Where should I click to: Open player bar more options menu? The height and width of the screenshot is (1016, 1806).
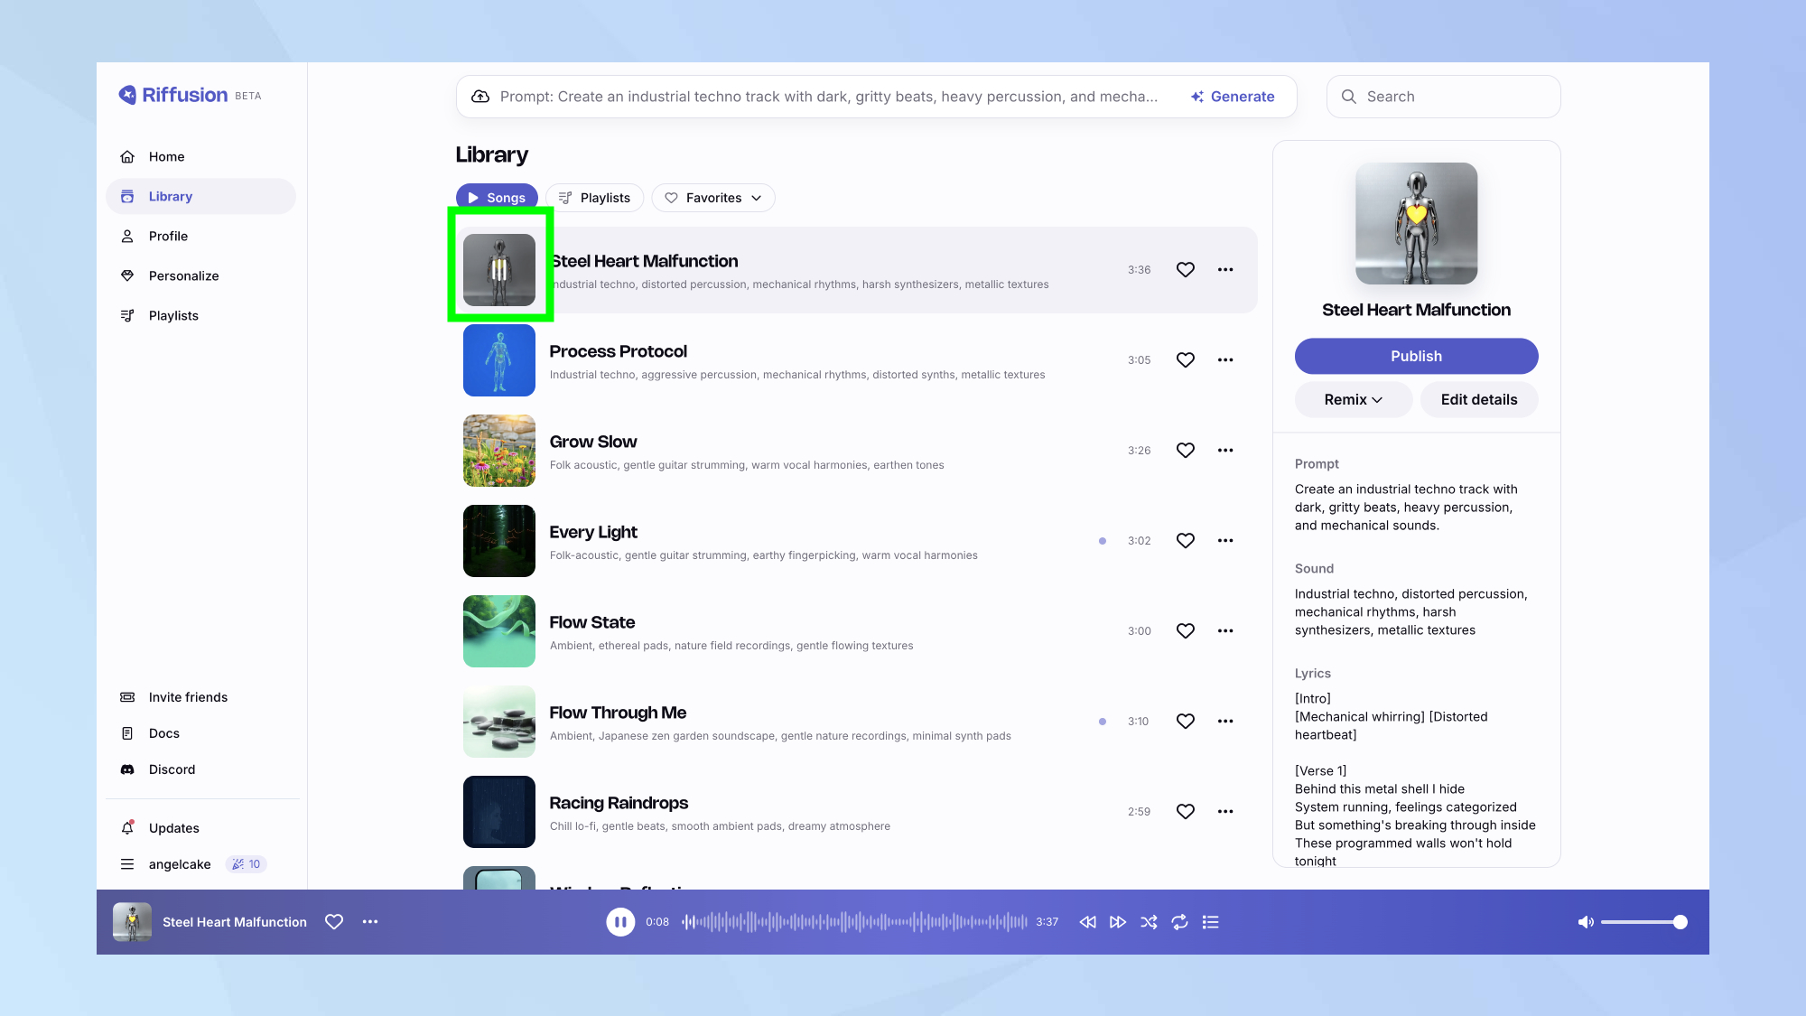pos(370,922)
